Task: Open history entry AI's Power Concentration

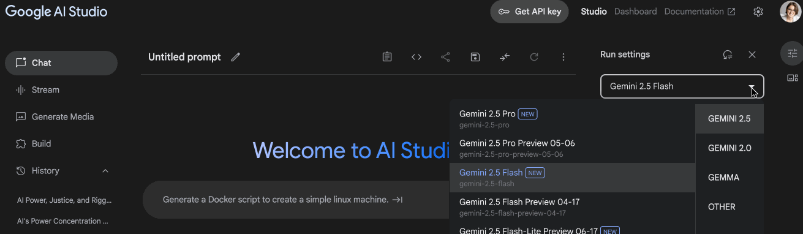Action: click(62, 221)
